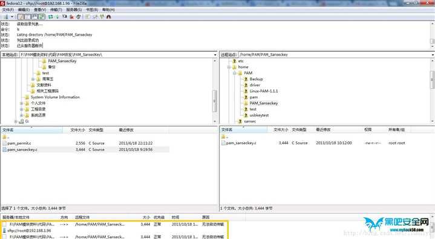Open the local site path dropdown
The width and height of the screenshot is (435, 239).
tap(215, 55)
